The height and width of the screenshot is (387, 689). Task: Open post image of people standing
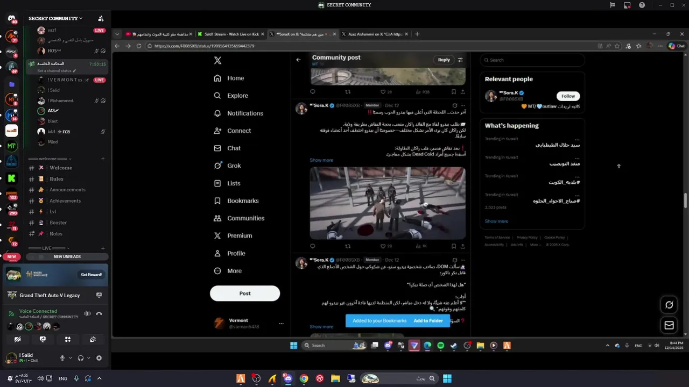(388, 203)
